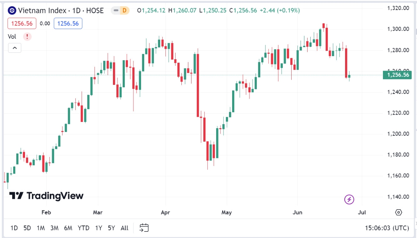Click the TradingView logo
Image resolution: width=417 pixels, height=238 pixels.
click(46, 196)
